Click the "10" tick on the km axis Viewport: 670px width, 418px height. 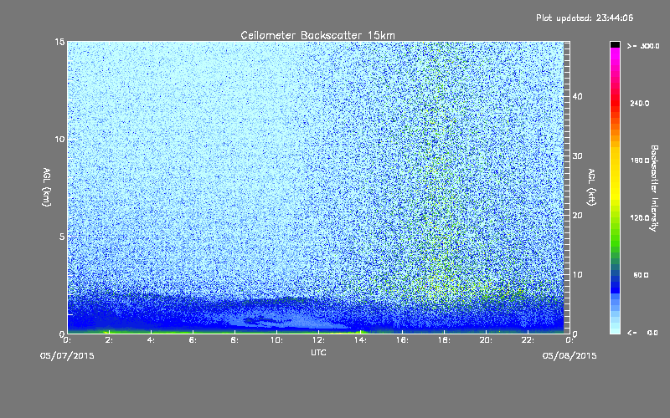[59, 139]
